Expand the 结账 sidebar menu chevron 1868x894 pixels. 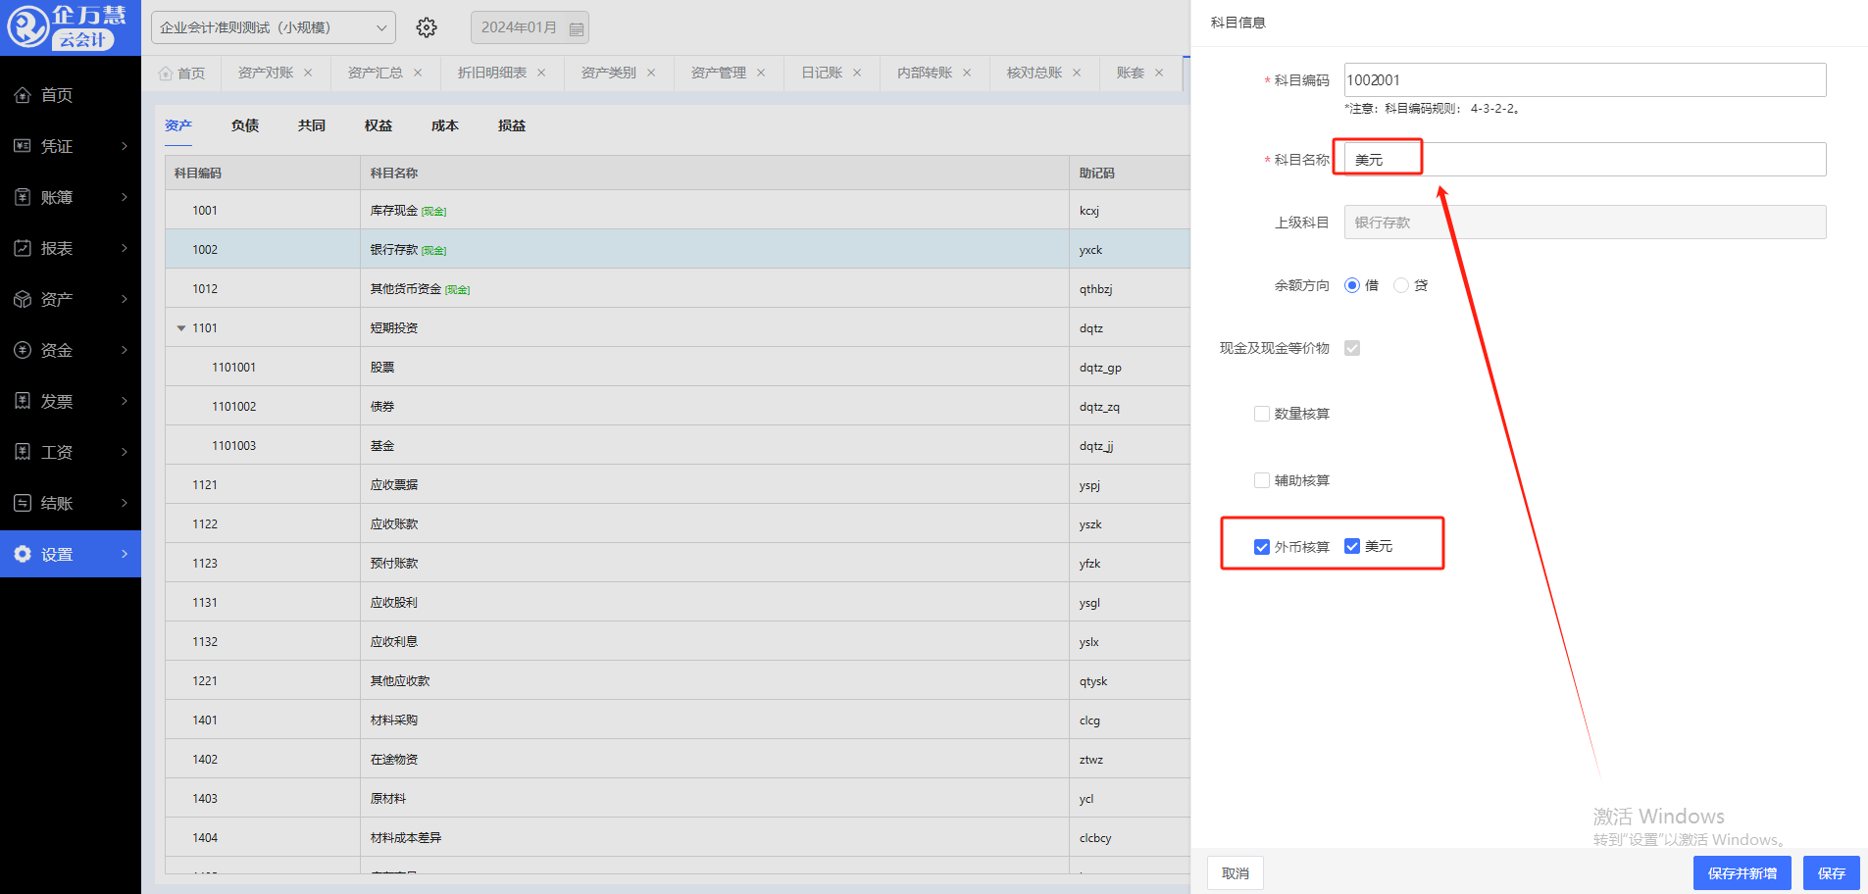coord(125,503)
